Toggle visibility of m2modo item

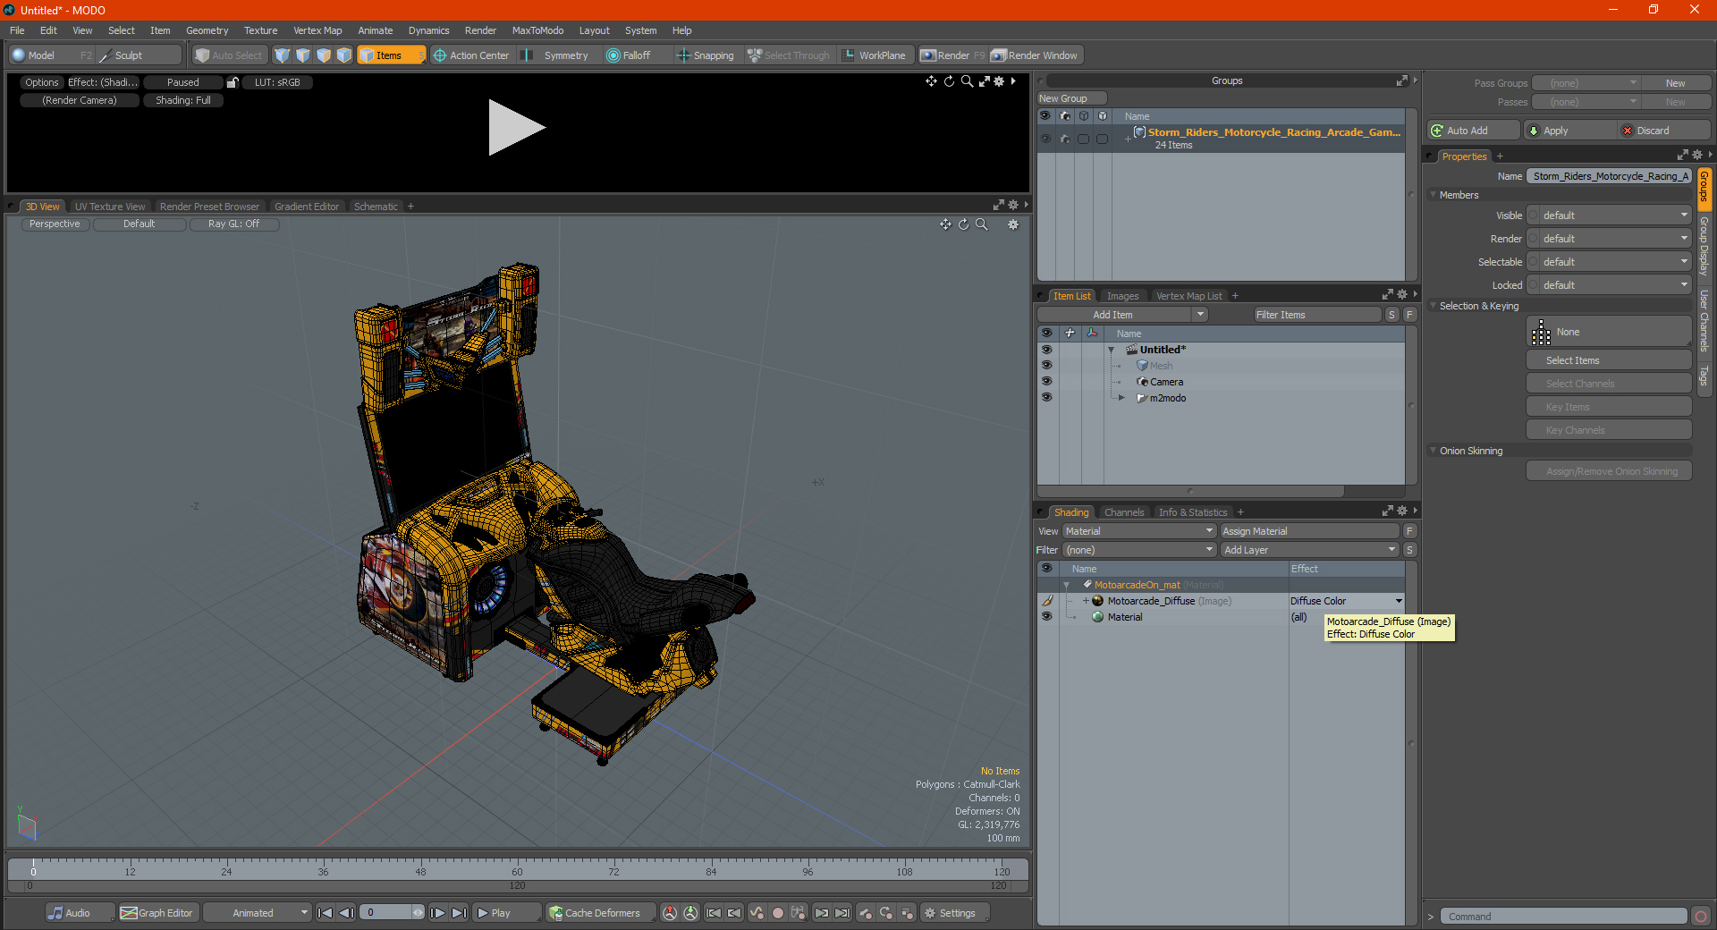coord(1046,398)
